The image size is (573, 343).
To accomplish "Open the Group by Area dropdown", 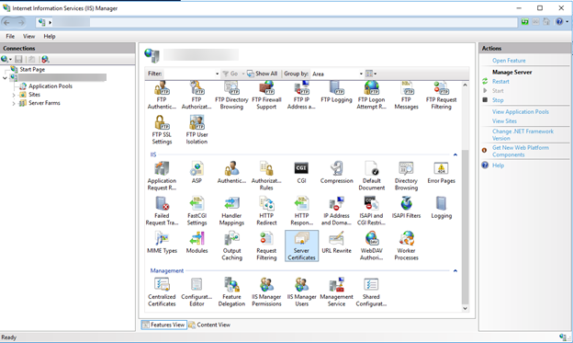I will (361, 74).
